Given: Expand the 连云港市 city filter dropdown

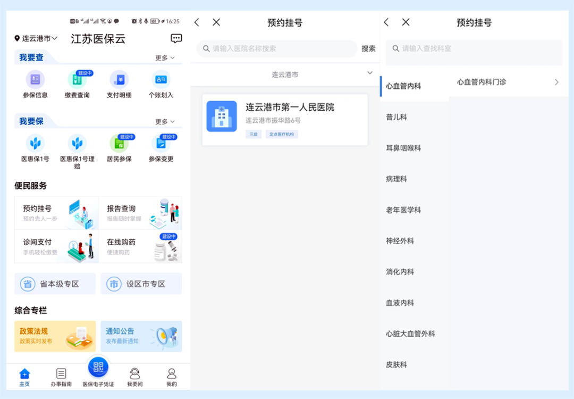Looking at the screenshot, I should click(x=285, y=74).
